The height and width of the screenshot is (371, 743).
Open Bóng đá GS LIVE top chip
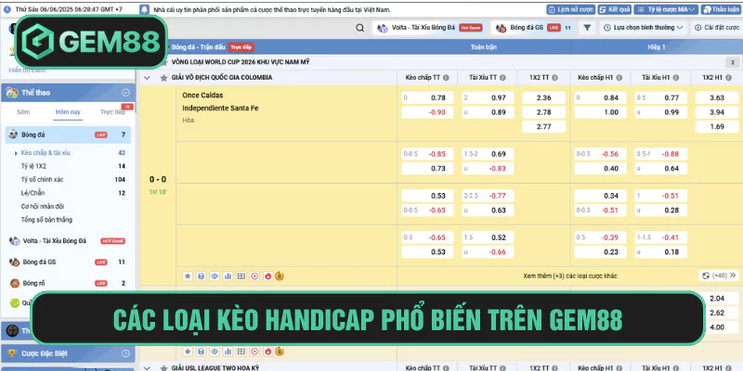coord(533,28)
